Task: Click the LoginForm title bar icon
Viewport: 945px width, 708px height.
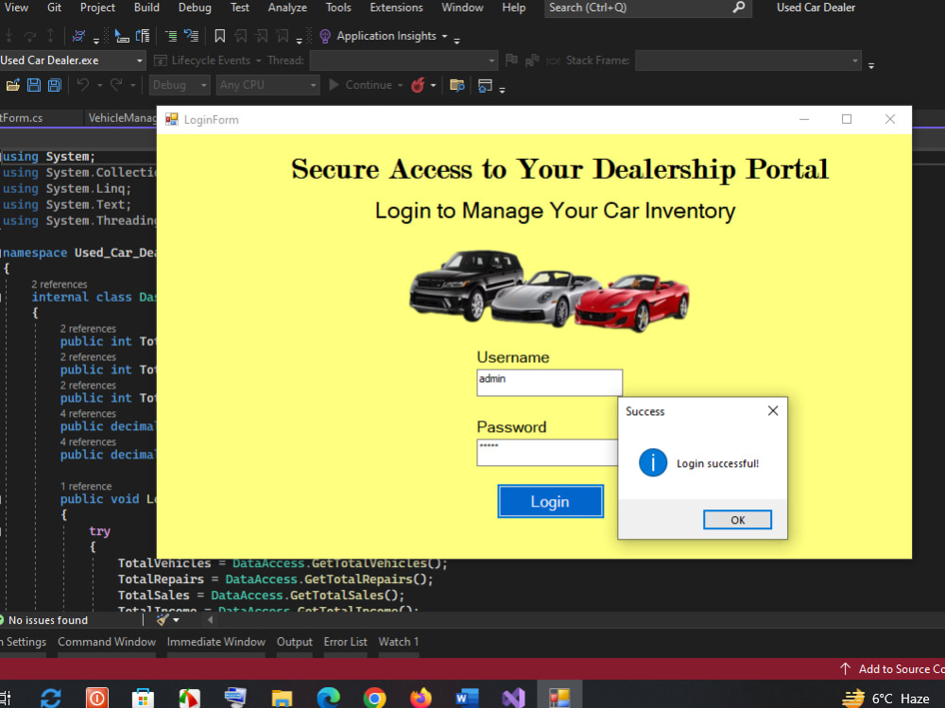Action: coord(172,119)
